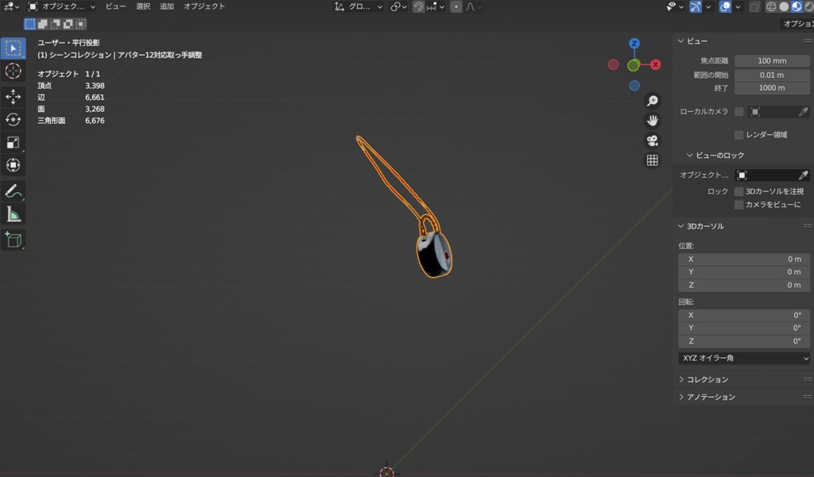The width and height of the screenshot is (814, 477).
Task: Select the Rotate tool
Action: (13, 119)
